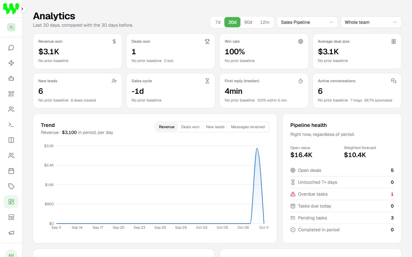
Task: Select the 12m period option
Action: click(265, 22)
